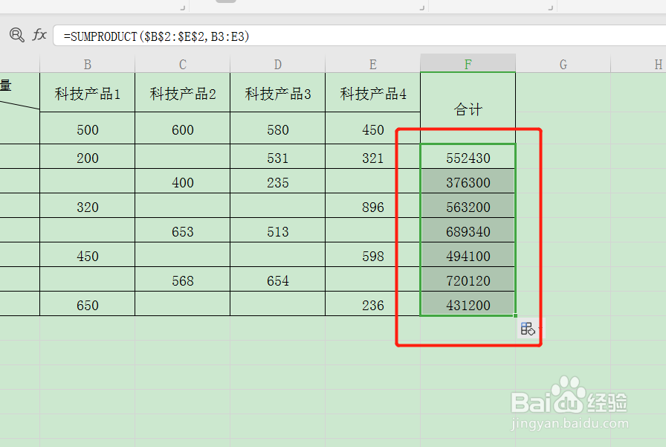
Task: Select the cell with value 896
Action: coord(372,207)
